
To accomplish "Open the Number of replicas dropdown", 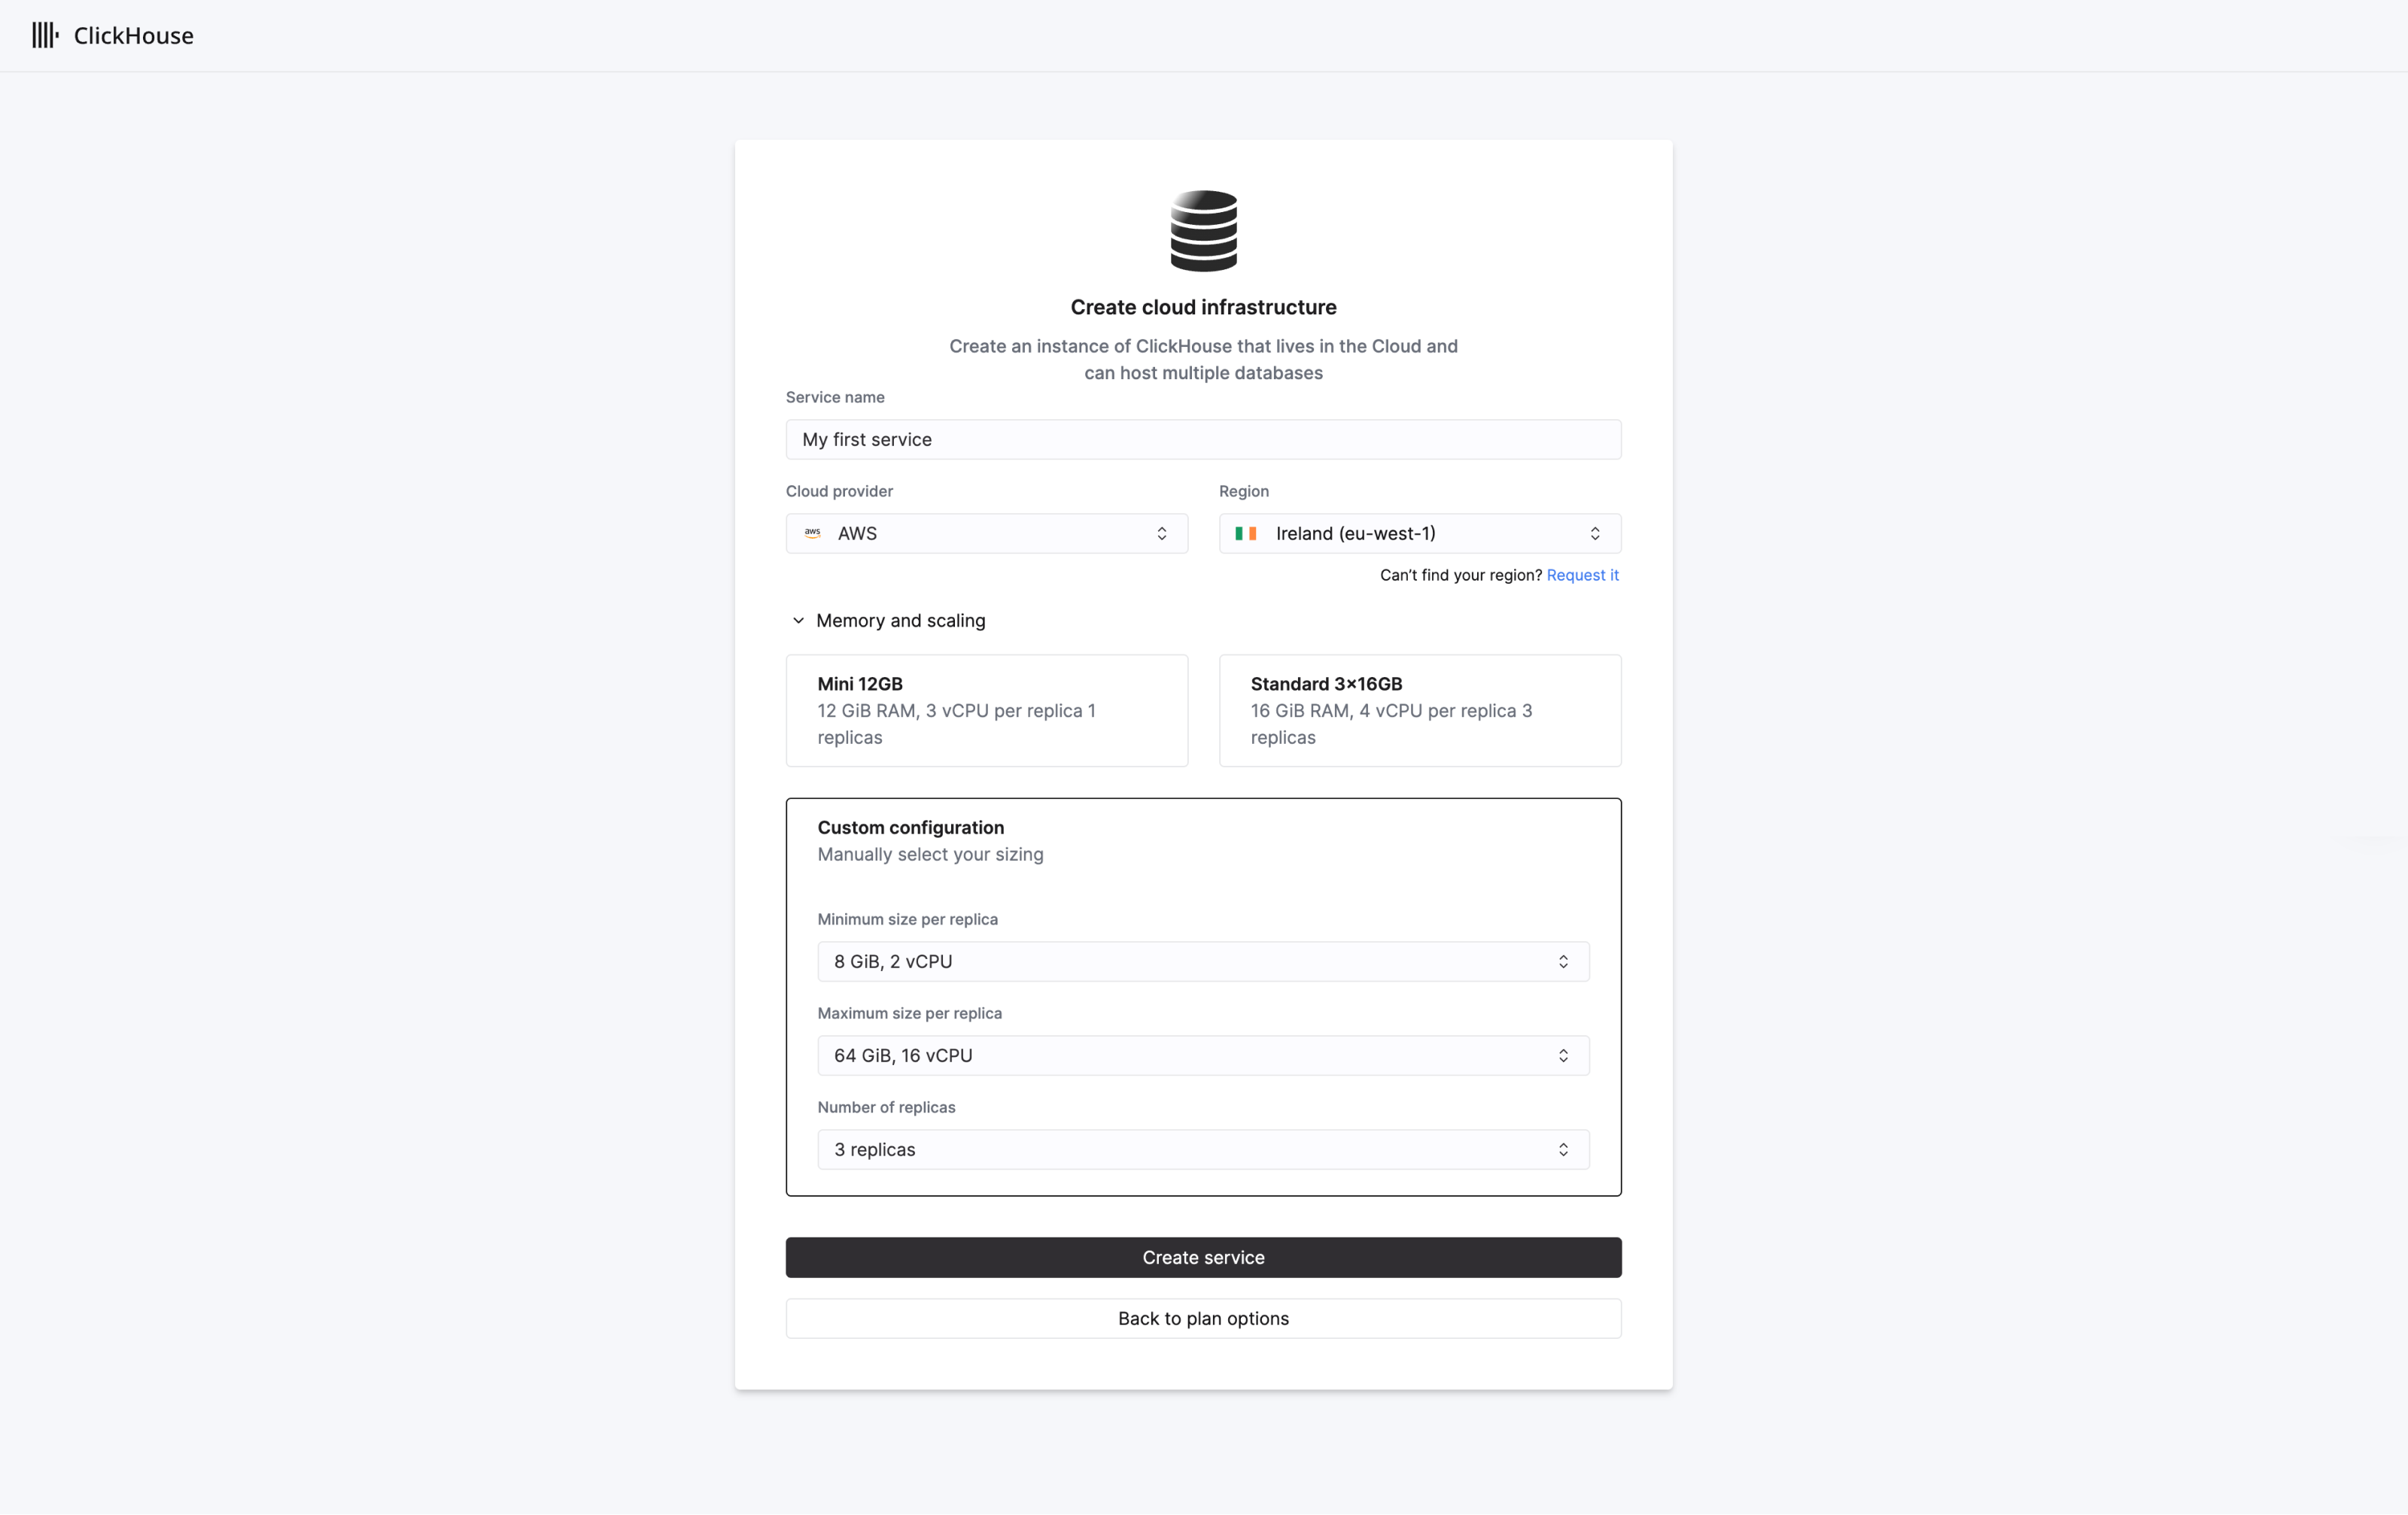I will point(1203,1149).
